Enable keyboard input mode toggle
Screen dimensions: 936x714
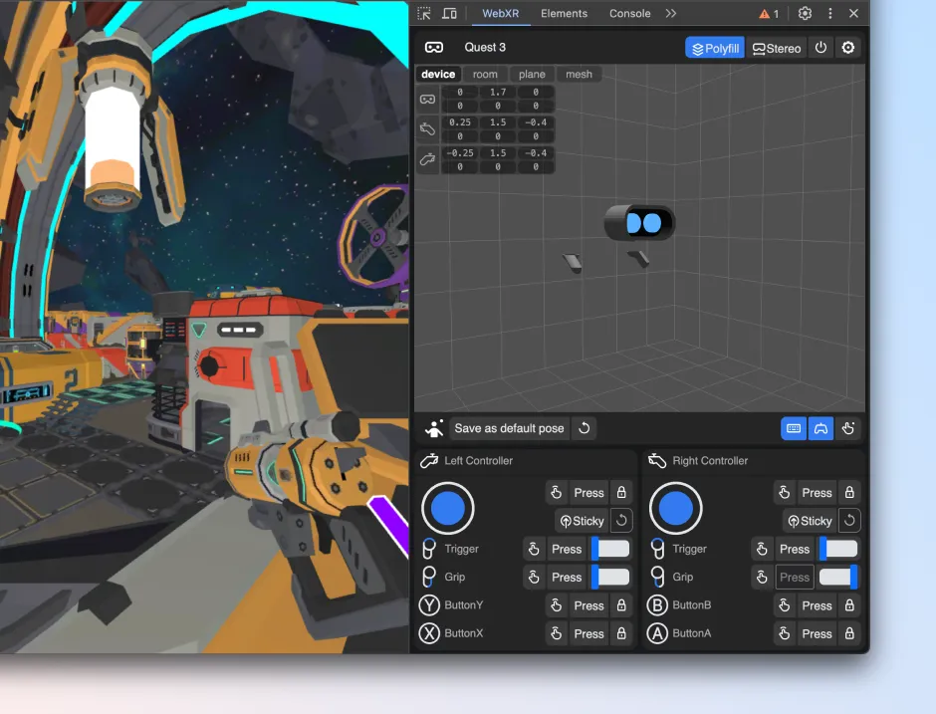[x=794, y=428]
